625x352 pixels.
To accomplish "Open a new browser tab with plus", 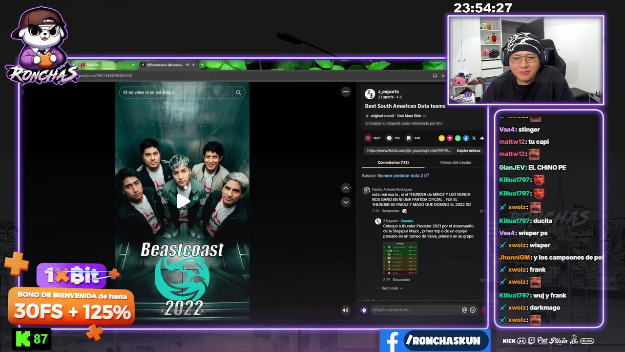I will point(202,65).
